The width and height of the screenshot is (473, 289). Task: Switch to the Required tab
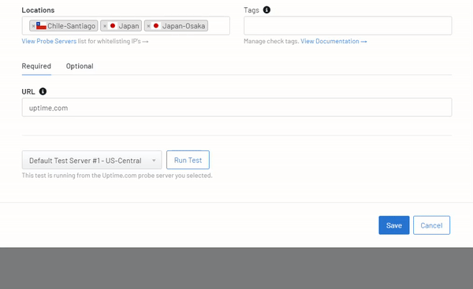click(36, 66)
